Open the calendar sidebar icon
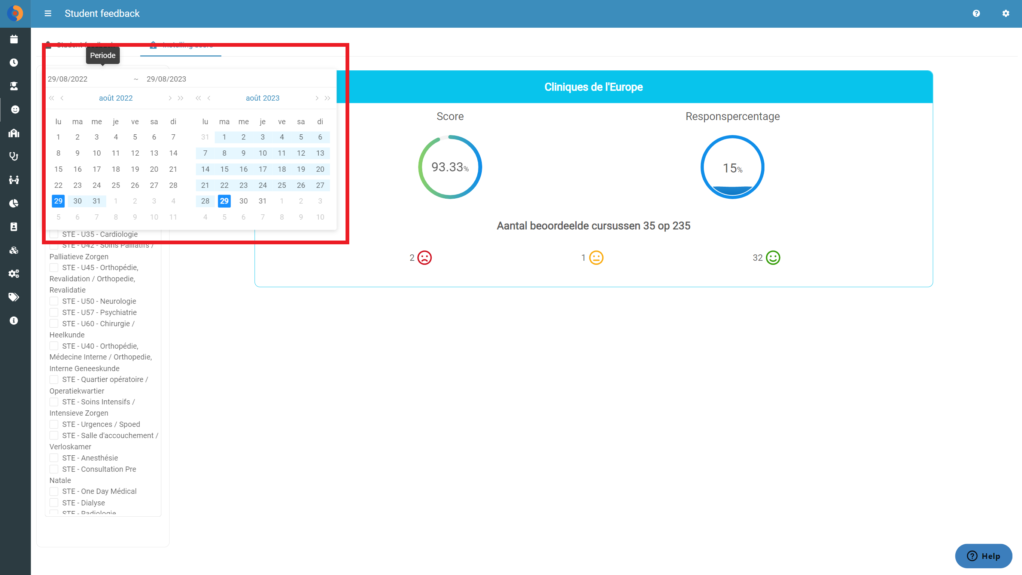The height and width of the screenshot is (575, 1022). pyautogui.click(x=14, y=39)
